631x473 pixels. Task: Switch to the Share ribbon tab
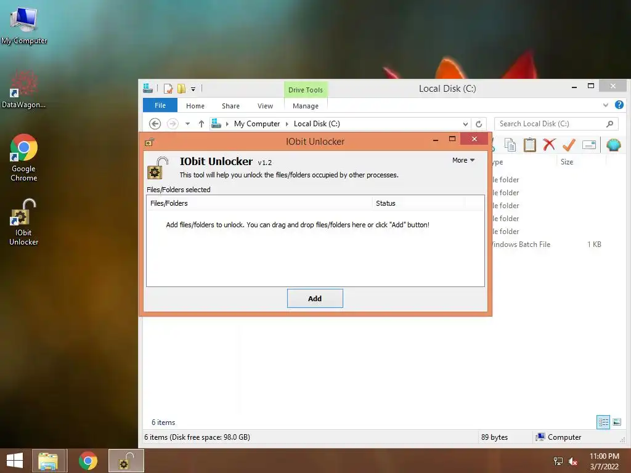click(230, 106)
